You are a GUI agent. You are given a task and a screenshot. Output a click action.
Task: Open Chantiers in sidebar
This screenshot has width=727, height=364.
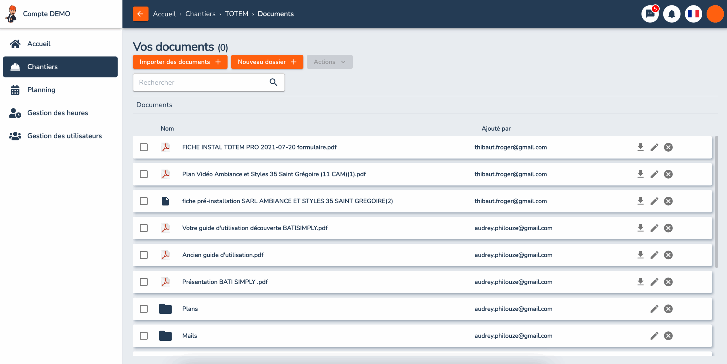60,67
